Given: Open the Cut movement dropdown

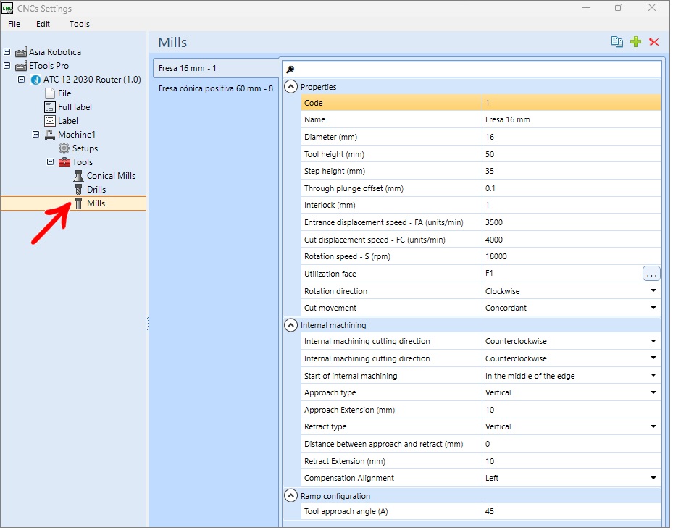Looking at the screenshot, I should (x=653, y=307).
